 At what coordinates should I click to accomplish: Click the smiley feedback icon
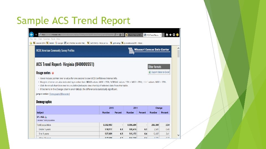[177, 35]
